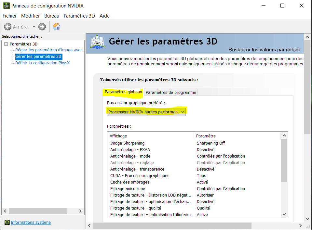
Task: Open the Informations système link
Action: pyautogui.click(x=31, y=223)
